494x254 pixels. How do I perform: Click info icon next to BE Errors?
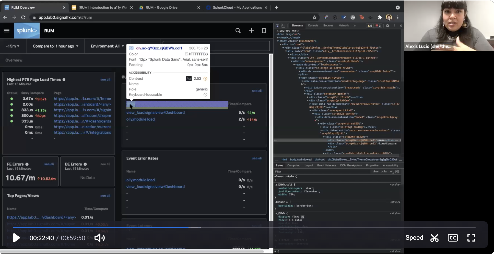coord(85,164)
